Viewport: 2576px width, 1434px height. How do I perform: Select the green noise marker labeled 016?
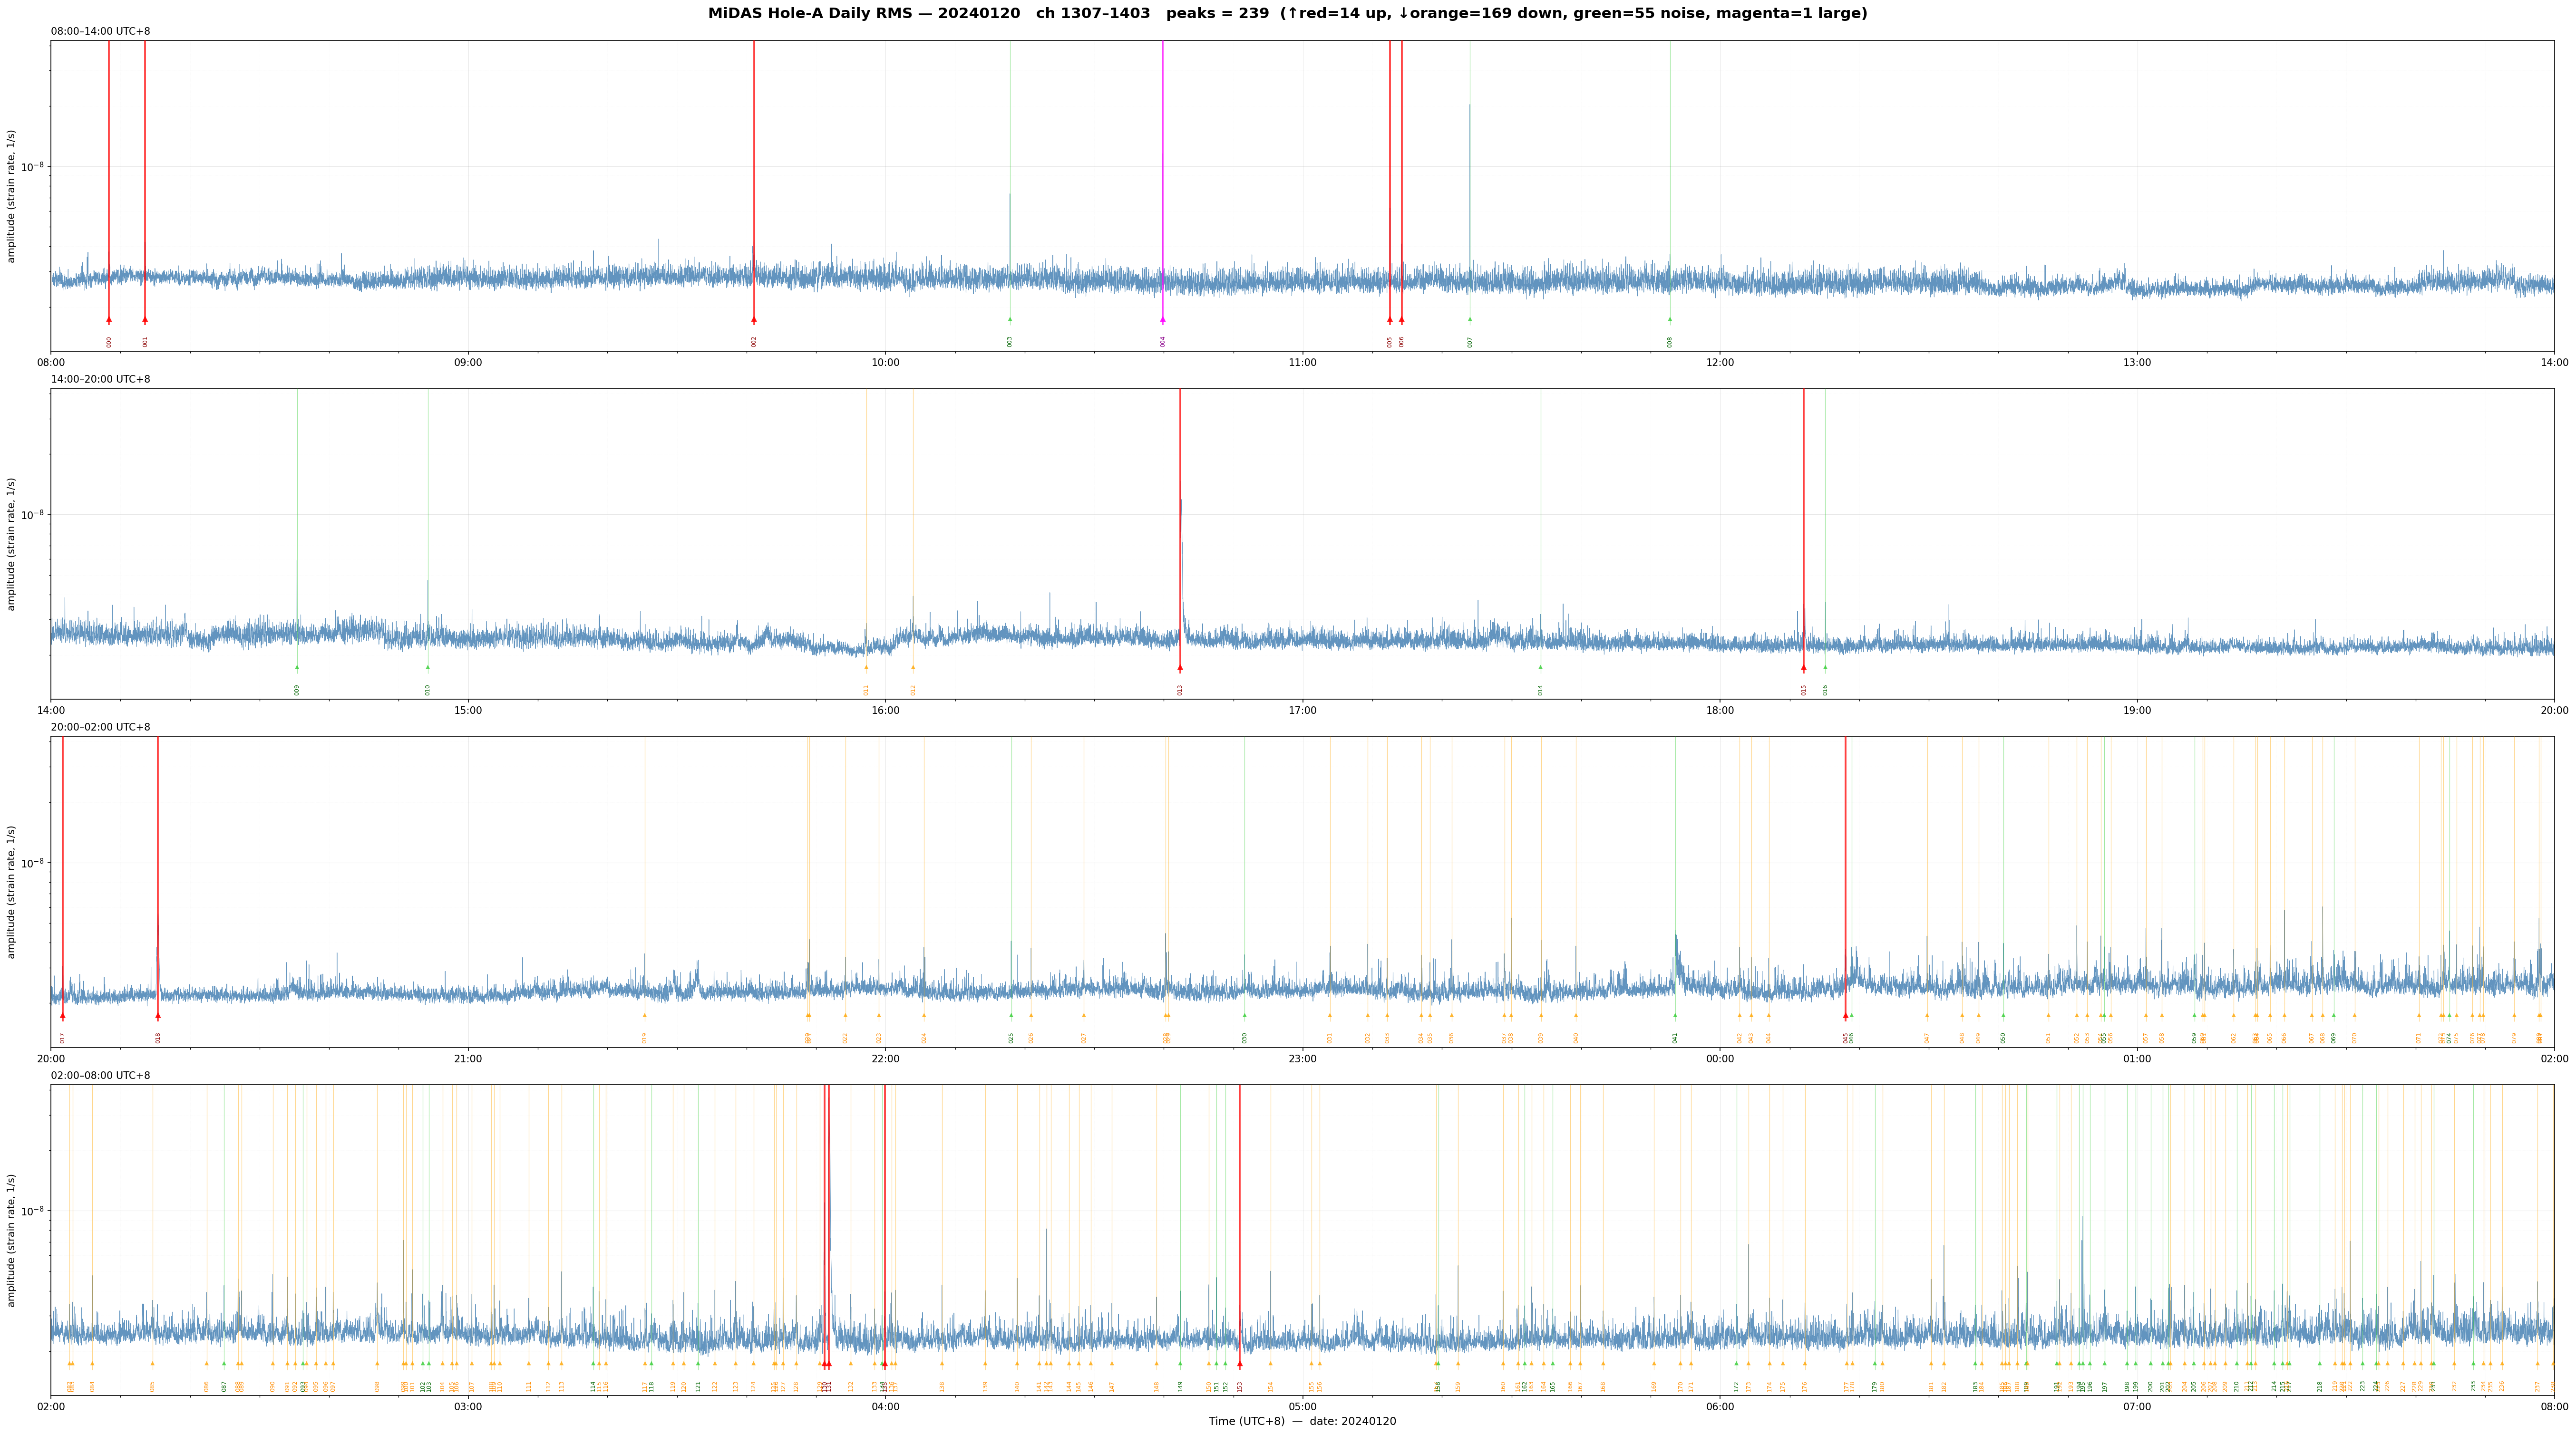pyautogui.click(x=1825, y=667)
